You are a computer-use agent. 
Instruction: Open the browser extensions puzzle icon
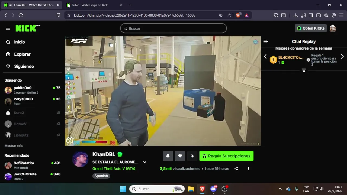[276, 15]
